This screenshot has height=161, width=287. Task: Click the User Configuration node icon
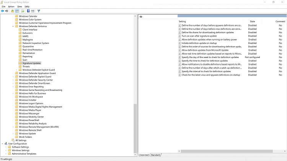(6, 143)
